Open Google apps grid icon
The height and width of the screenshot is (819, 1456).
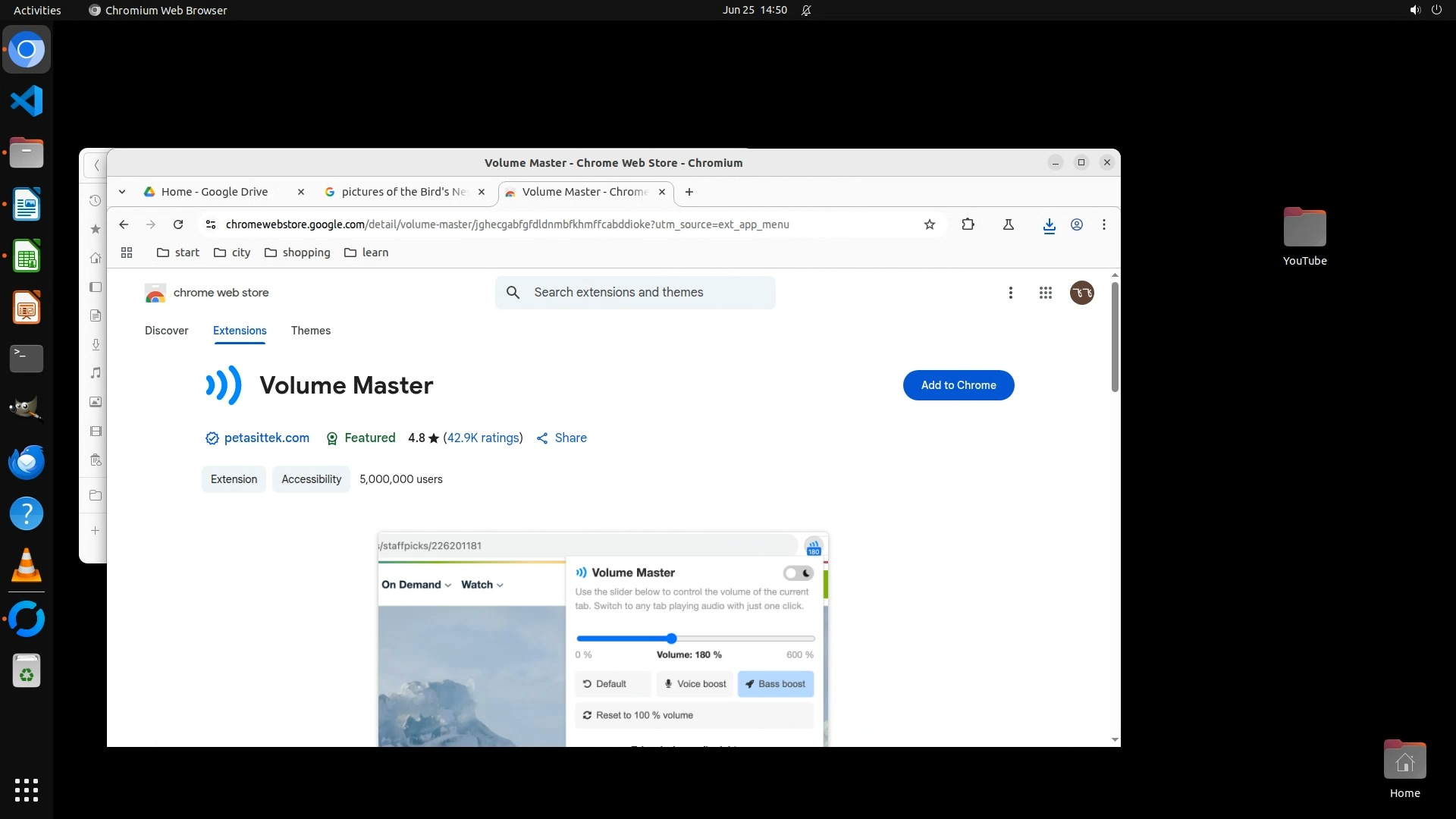1046,293
